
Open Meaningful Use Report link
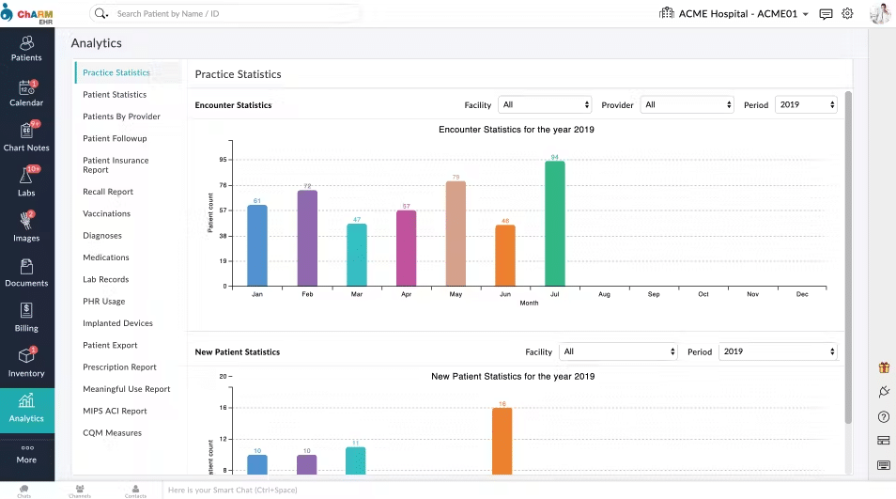point(127,389)
